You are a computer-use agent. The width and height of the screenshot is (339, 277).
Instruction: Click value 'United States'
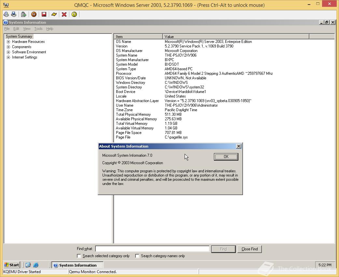(175, 96)
